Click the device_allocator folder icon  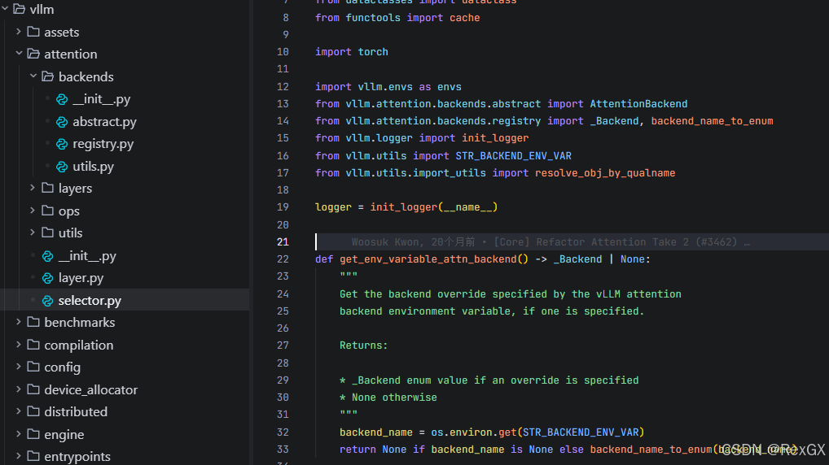click(33, 389)
